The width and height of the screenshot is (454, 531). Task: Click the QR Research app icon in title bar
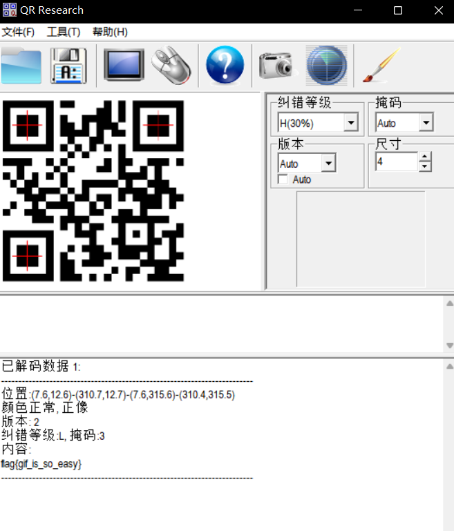click(x=9, y=10)
